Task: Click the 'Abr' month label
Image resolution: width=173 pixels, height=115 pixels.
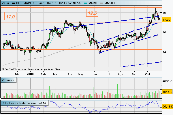Action: (70, 74)
